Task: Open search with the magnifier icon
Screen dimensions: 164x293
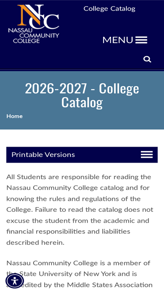Action: (147, 59)
